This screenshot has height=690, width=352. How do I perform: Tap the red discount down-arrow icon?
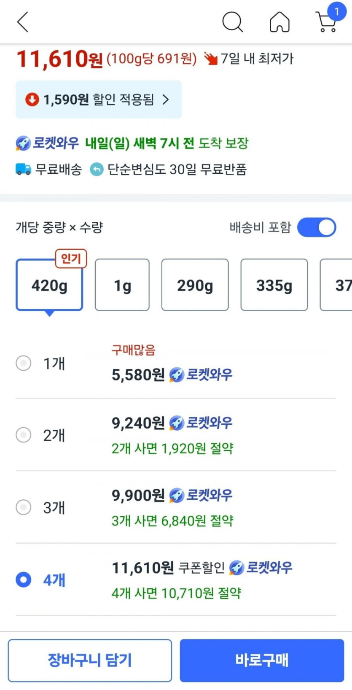[32, 100]
